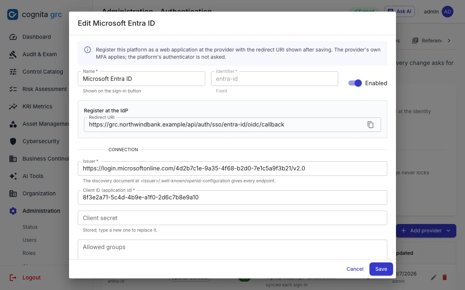Click the CONNECTION section heading
The width and height of the screenshot is (465, 290).
123,149
